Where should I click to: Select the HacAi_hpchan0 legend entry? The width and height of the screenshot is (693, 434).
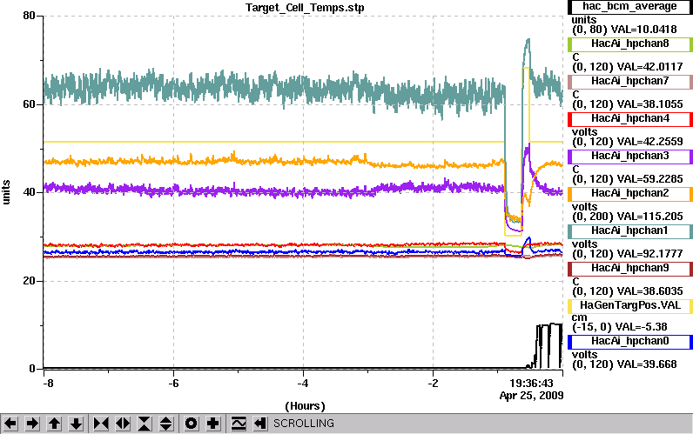pyautogui.click(x=629, y=341)
